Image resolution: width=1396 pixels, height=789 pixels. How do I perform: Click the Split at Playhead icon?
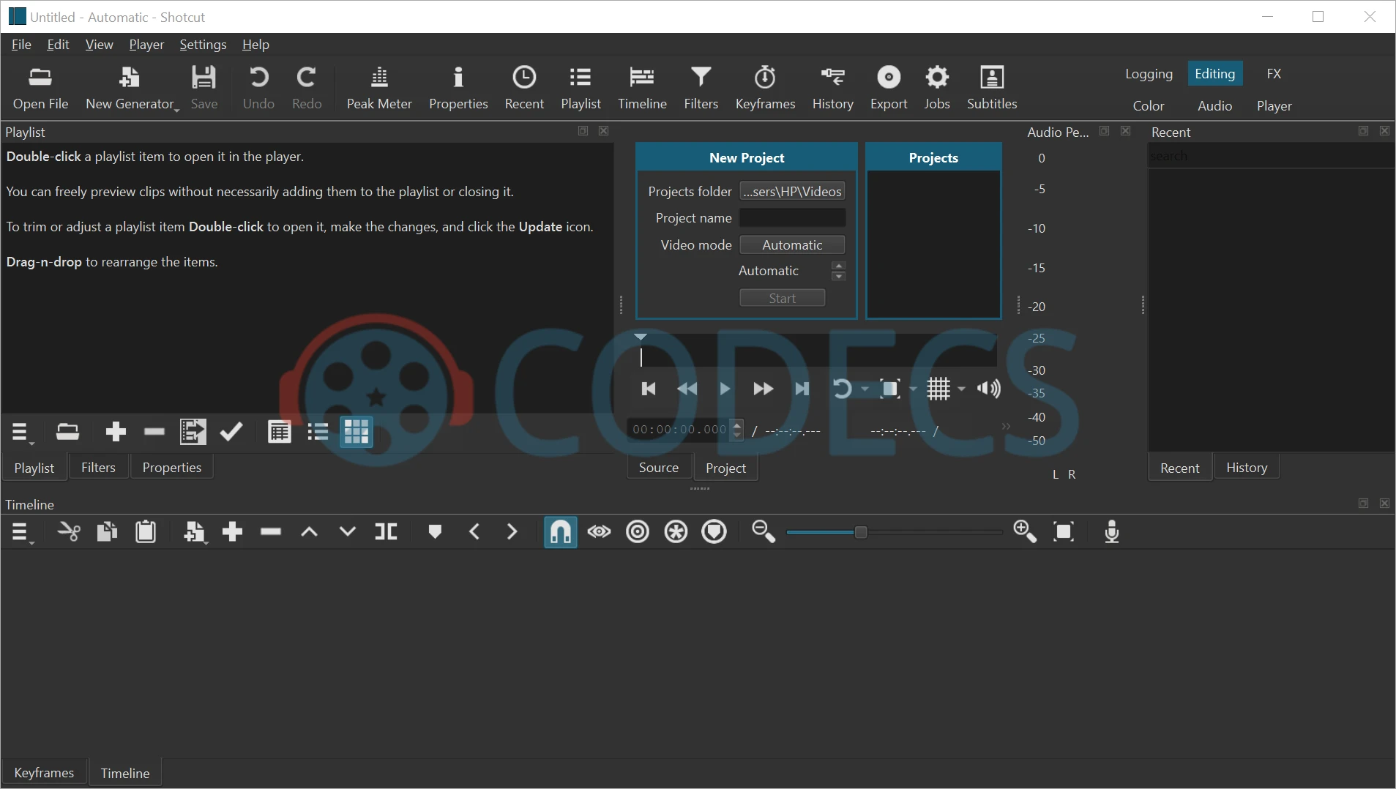tap(386, 532)
